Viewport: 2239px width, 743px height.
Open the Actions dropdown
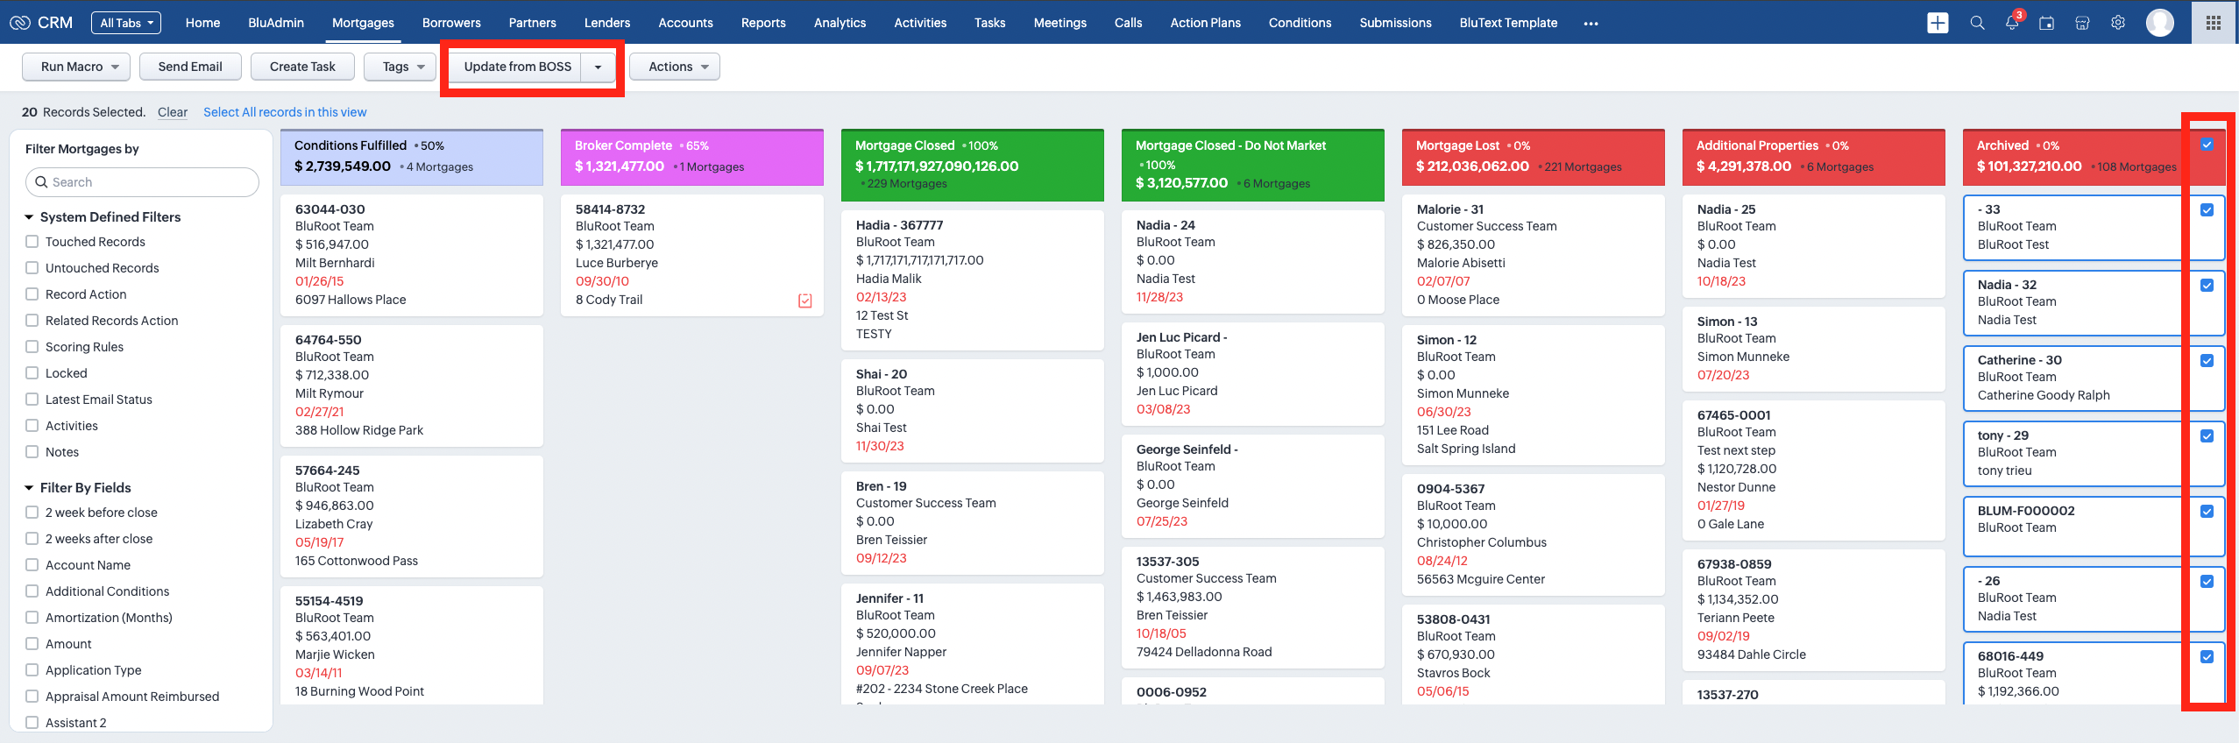tap(675, 67)
